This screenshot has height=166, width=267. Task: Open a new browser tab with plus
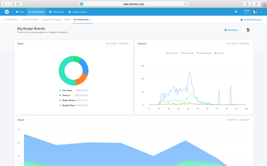click(264, 5)
